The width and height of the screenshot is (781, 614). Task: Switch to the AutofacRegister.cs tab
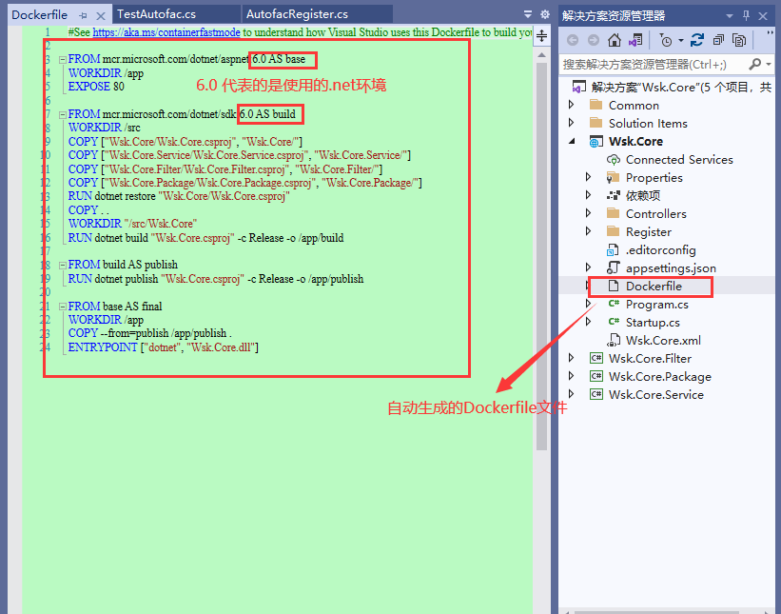[297, 14]
